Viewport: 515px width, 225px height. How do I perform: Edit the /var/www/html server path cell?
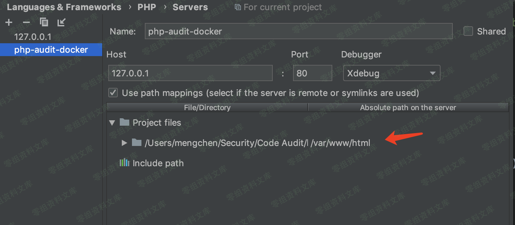(x=340, y=143)
